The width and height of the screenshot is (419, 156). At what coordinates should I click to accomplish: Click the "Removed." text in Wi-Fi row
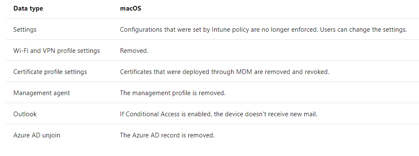click(134, 51)
